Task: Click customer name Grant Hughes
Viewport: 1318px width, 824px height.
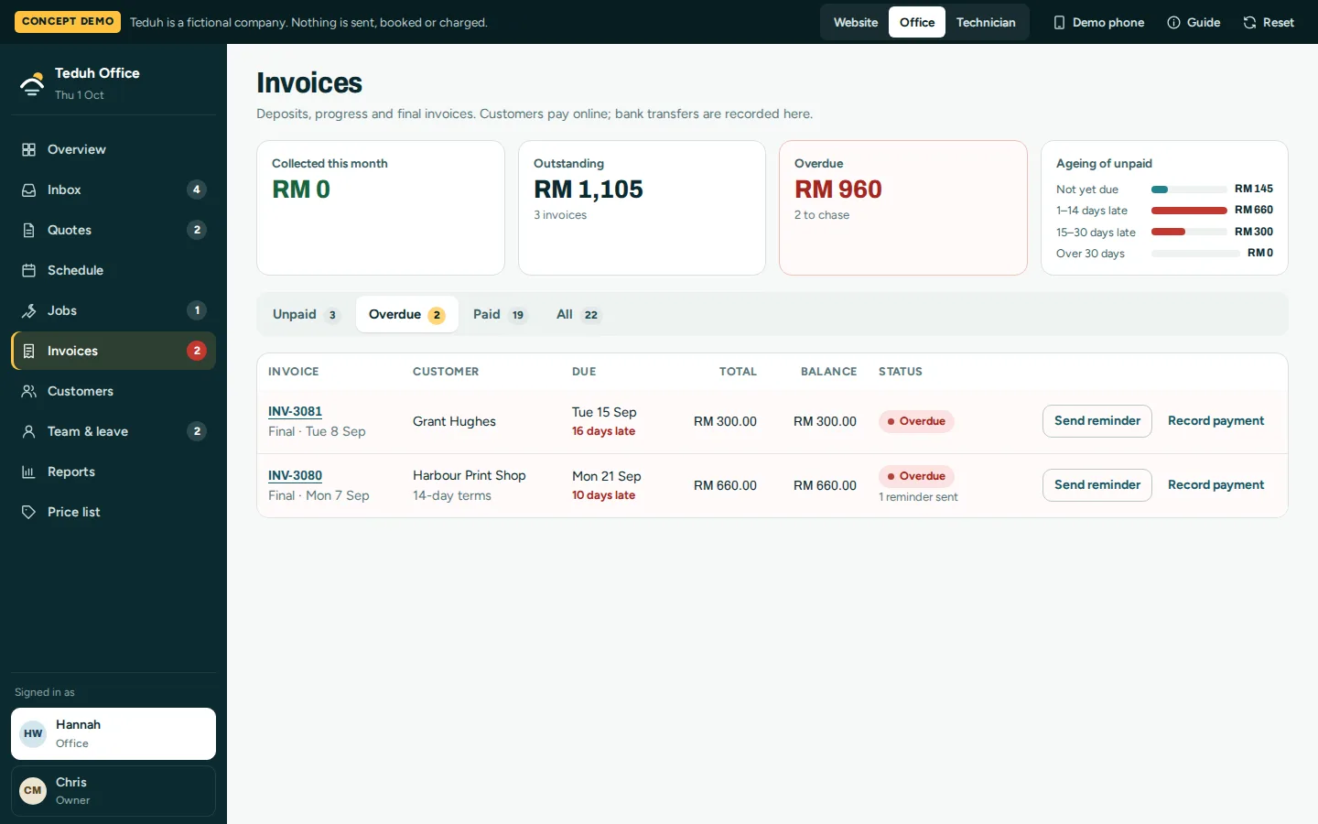Action: (454, 421)
